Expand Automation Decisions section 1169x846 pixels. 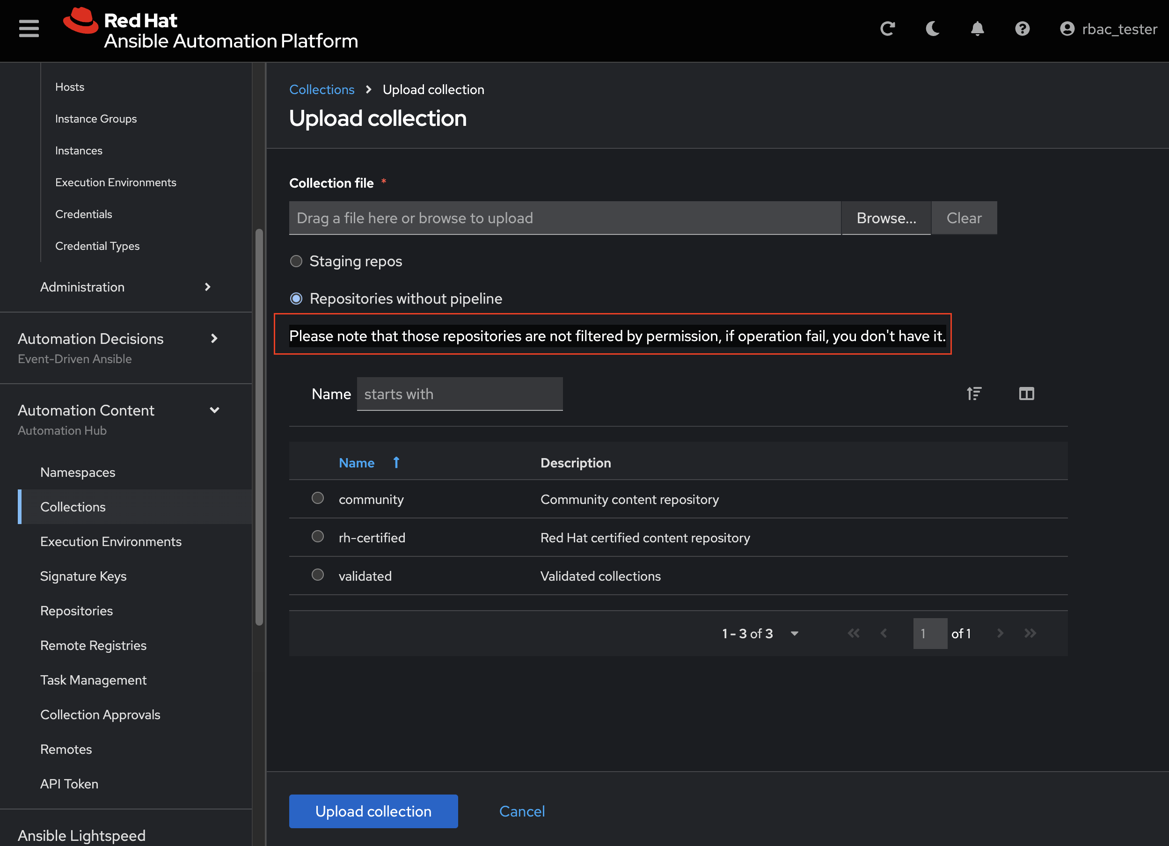(214, 338)
